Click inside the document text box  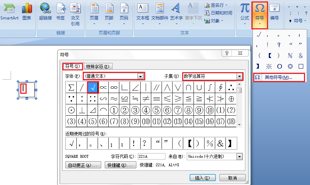coord(27,90)
